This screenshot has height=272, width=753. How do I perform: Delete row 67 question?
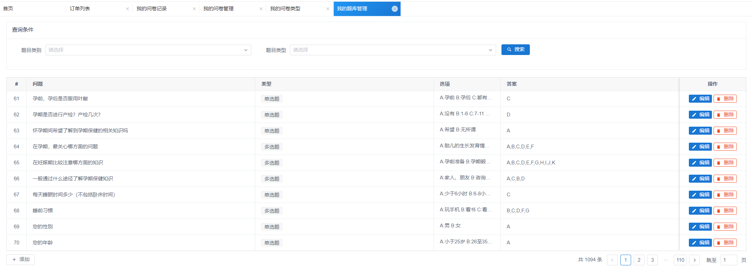(725, 195)
